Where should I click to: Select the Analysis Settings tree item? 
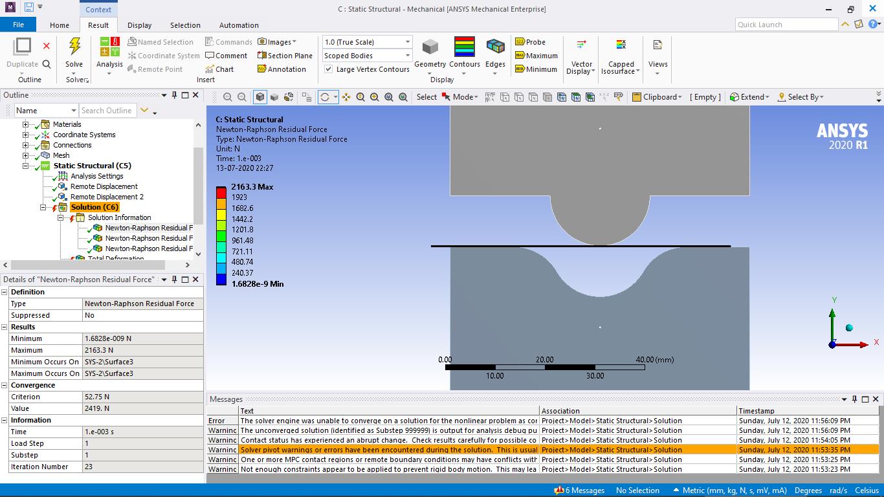[x=96, y=176]
